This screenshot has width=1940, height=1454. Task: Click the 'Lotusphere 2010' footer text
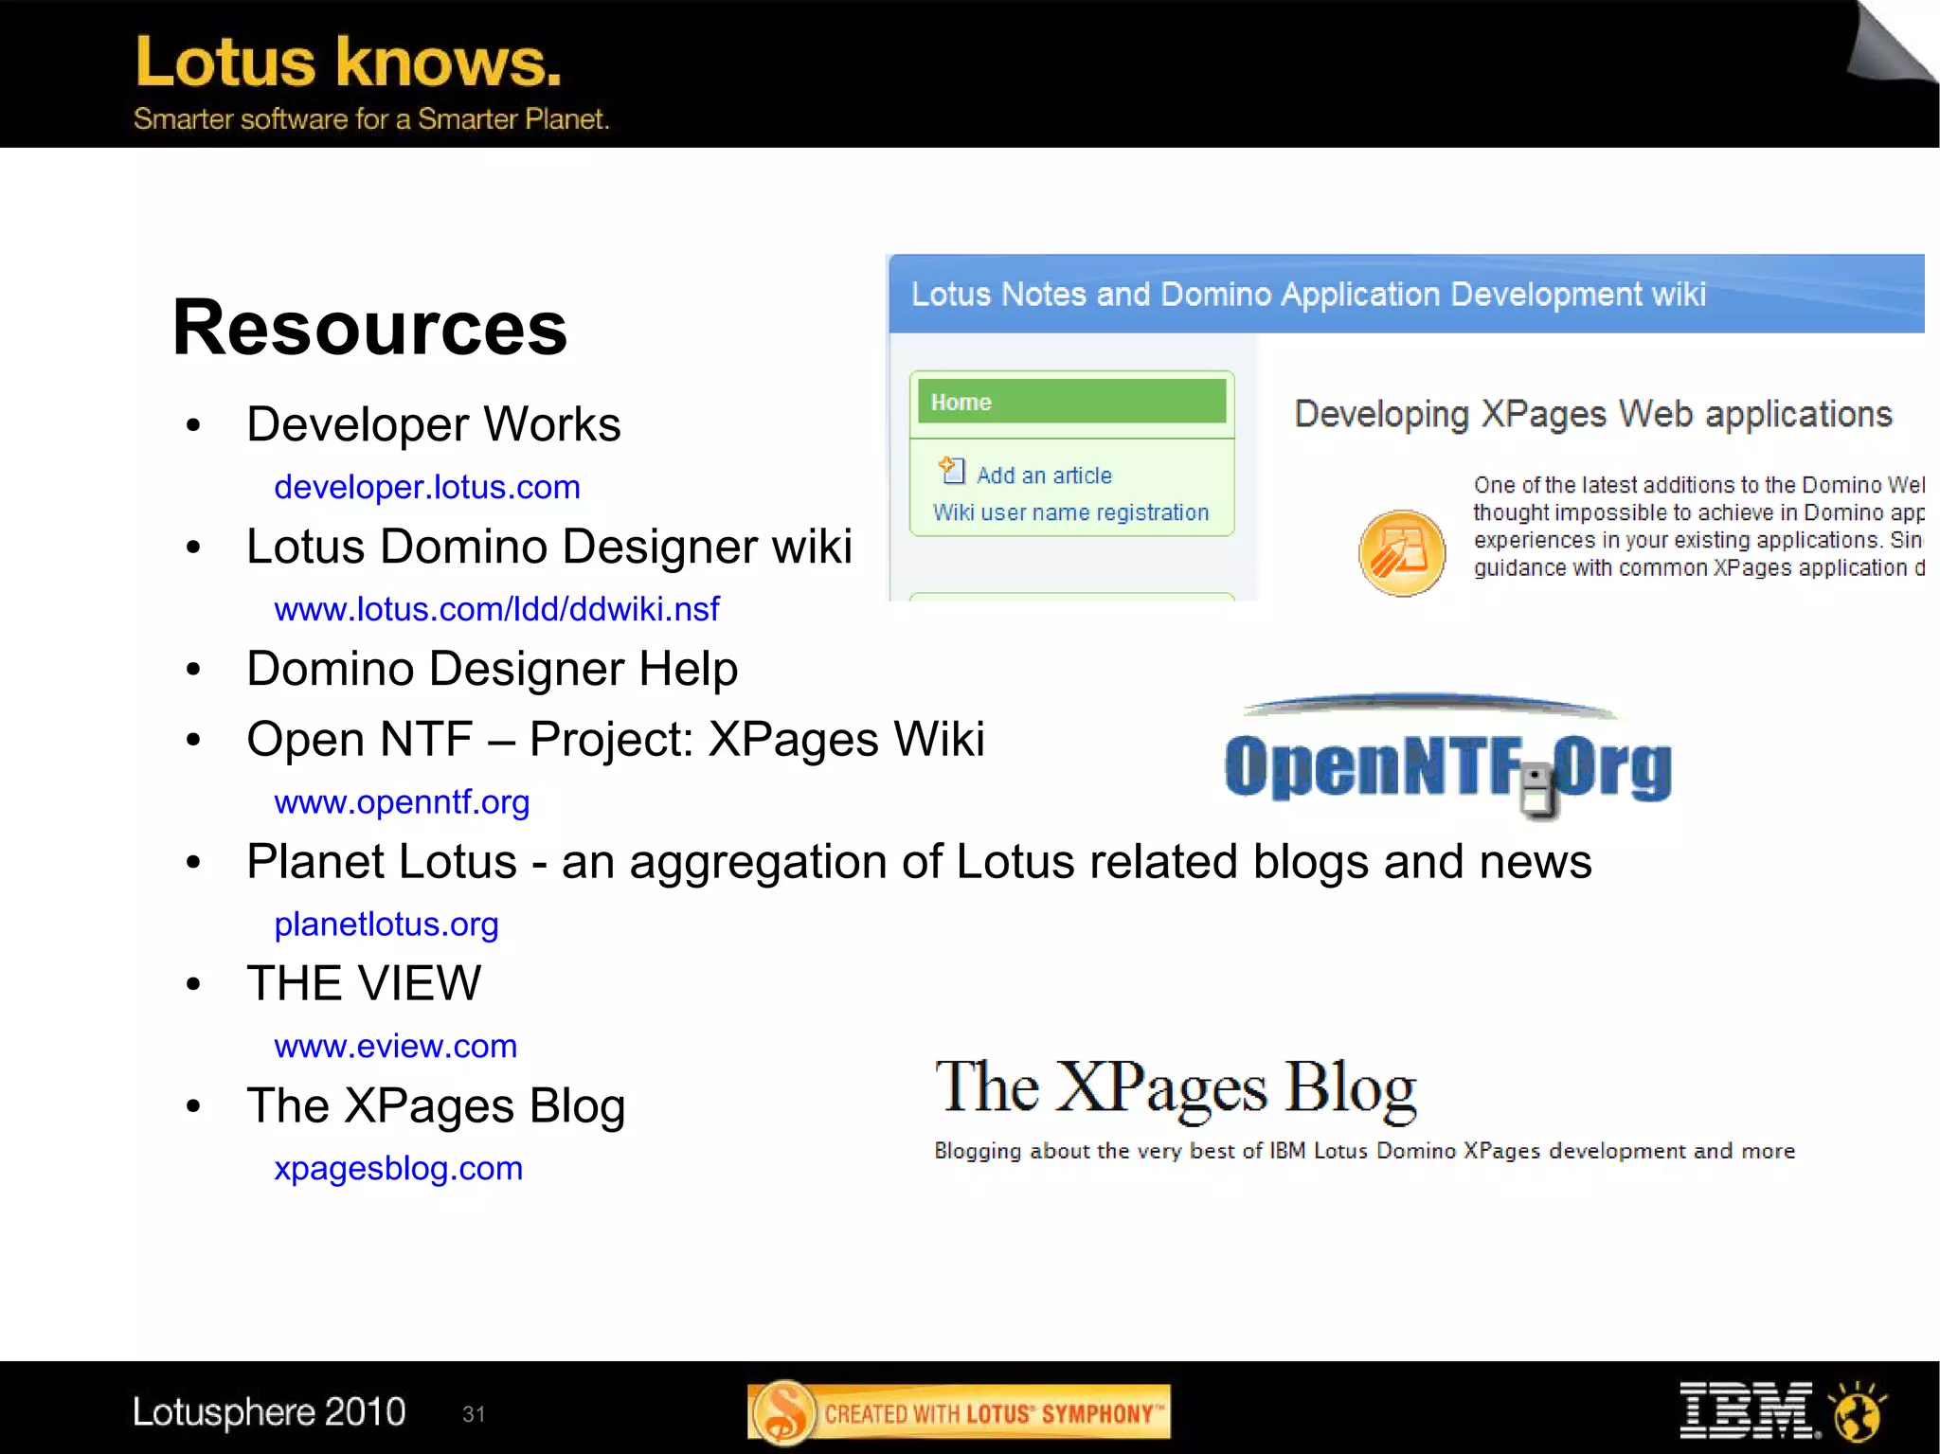pyautogui.click(x=269, y=1411)
